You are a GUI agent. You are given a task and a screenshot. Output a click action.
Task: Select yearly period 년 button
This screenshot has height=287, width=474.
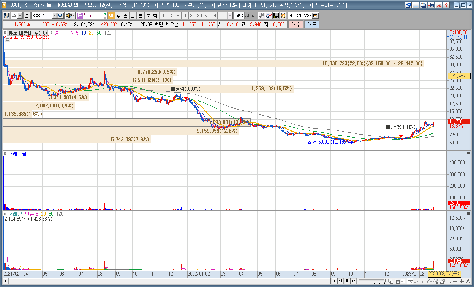133,16
